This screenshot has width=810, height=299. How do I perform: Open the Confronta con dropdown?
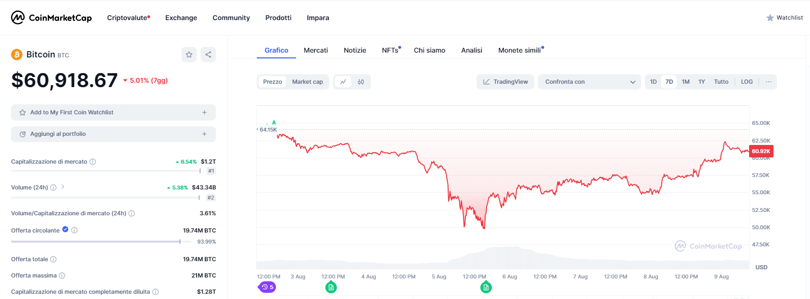coord(589,82)
